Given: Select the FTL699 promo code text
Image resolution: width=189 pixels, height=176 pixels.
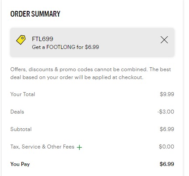Looking at the screenshot, I should pos(42,39).
